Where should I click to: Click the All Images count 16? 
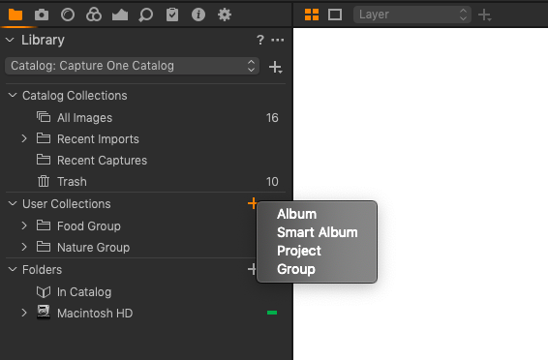click(x=272, y=118)
